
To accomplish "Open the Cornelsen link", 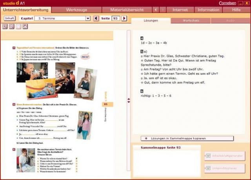I will (x=227, y=3).
